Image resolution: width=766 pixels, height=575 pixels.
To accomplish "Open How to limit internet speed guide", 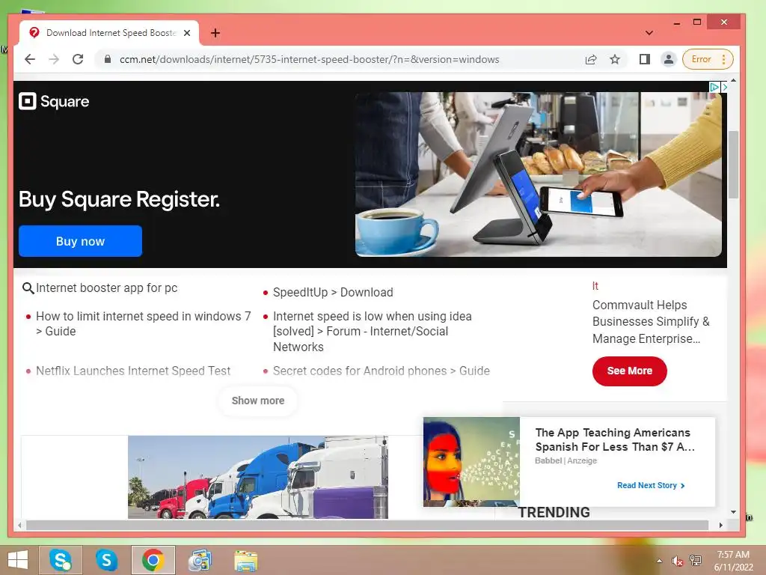I will (x=143, y=323).
